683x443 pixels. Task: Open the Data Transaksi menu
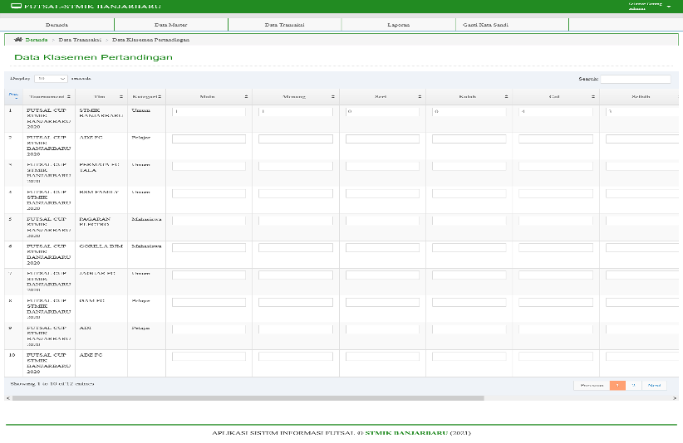click(x=284, y=25)
